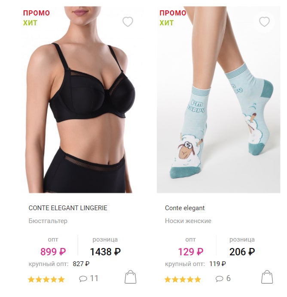Add the bra to favorites with heart icon
Image resolution: width=287 pixels, height=297 pixels.
[x=128, y=21]
